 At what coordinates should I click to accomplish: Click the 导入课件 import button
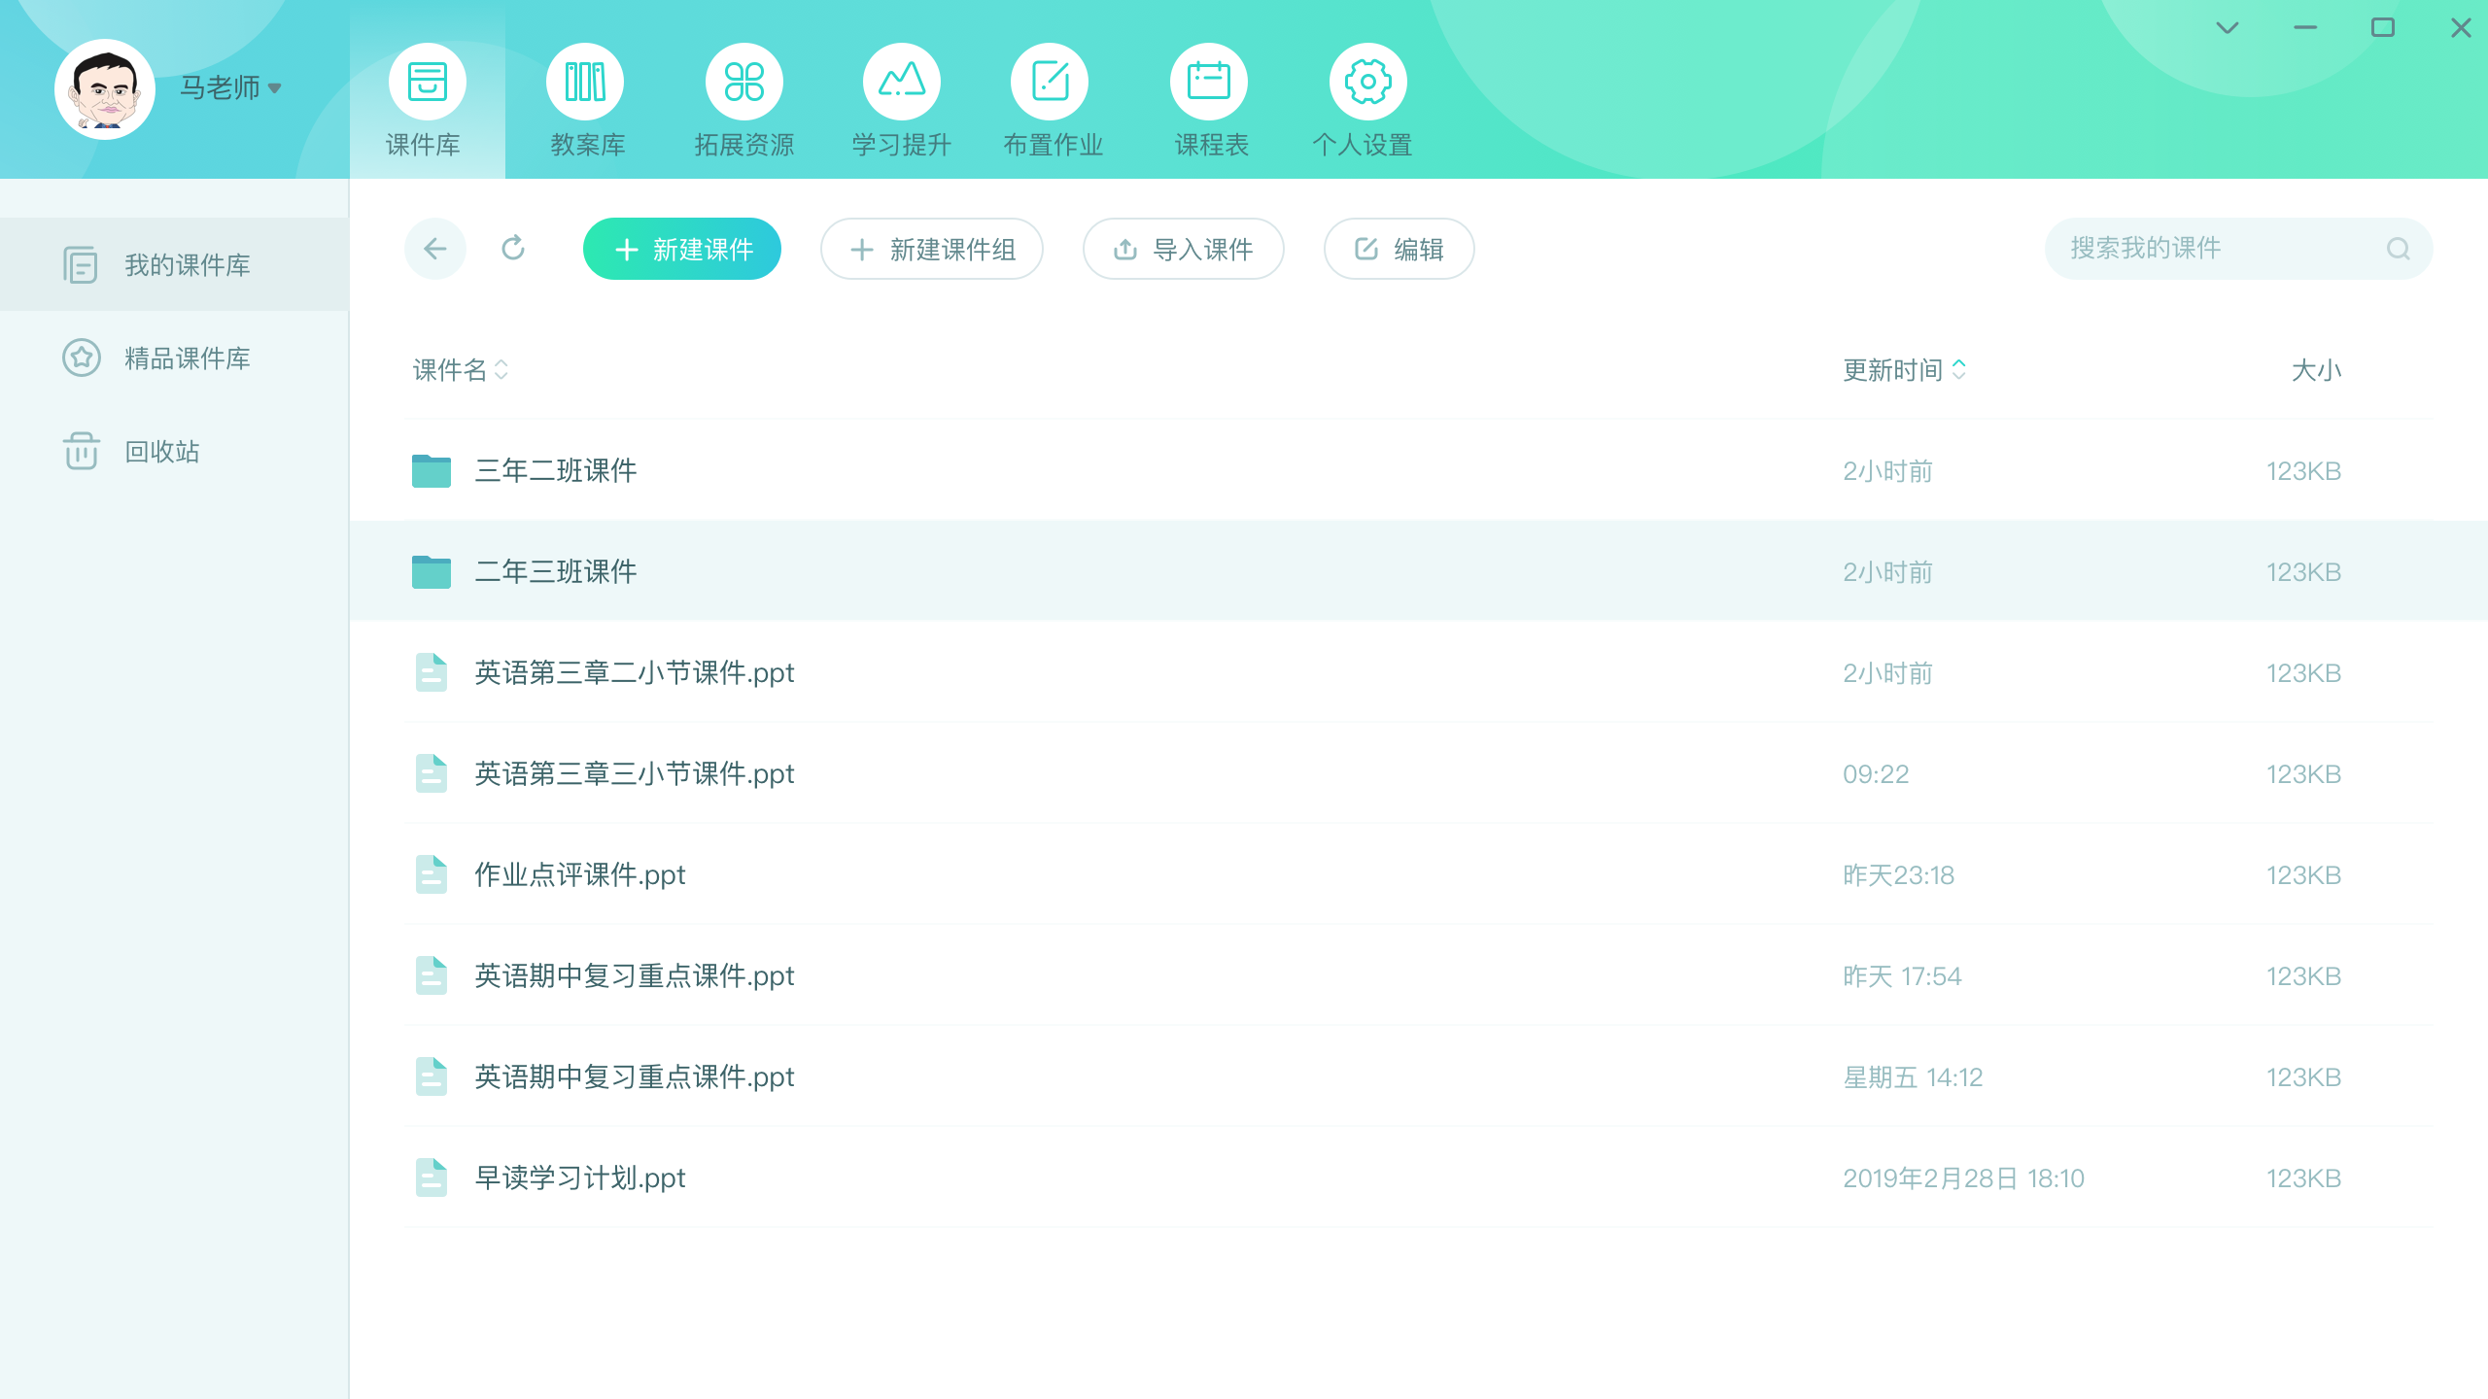click(x=1183, y=250)
